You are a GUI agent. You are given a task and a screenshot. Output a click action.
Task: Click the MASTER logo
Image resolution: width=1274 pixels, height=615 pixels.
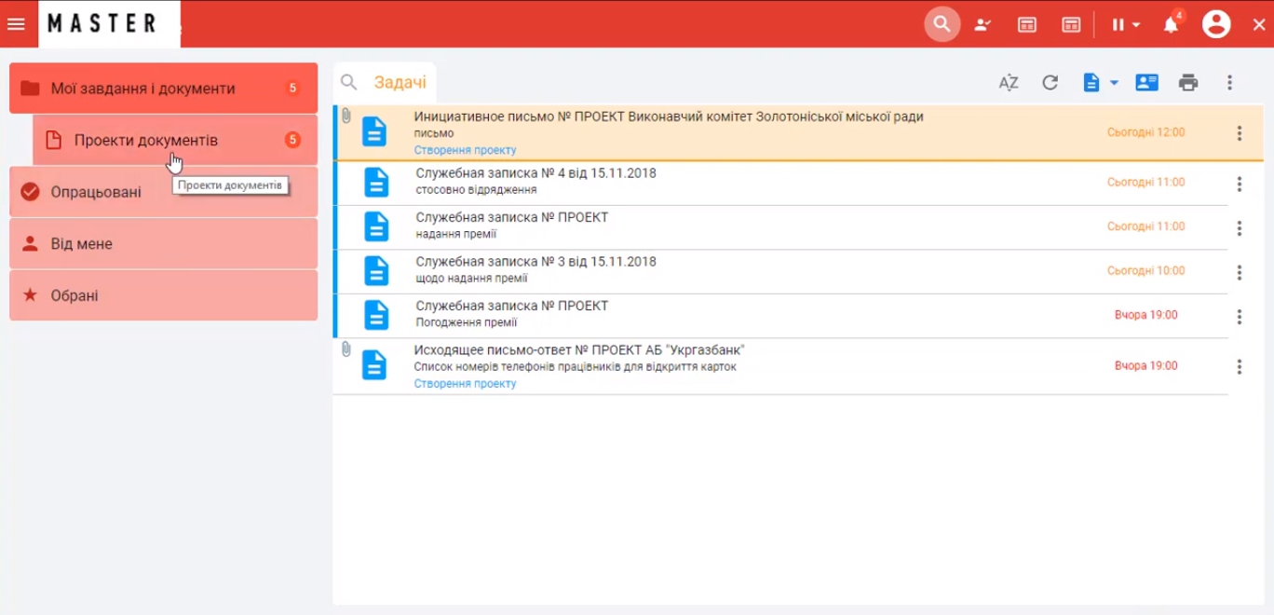[x=109, y=24]
